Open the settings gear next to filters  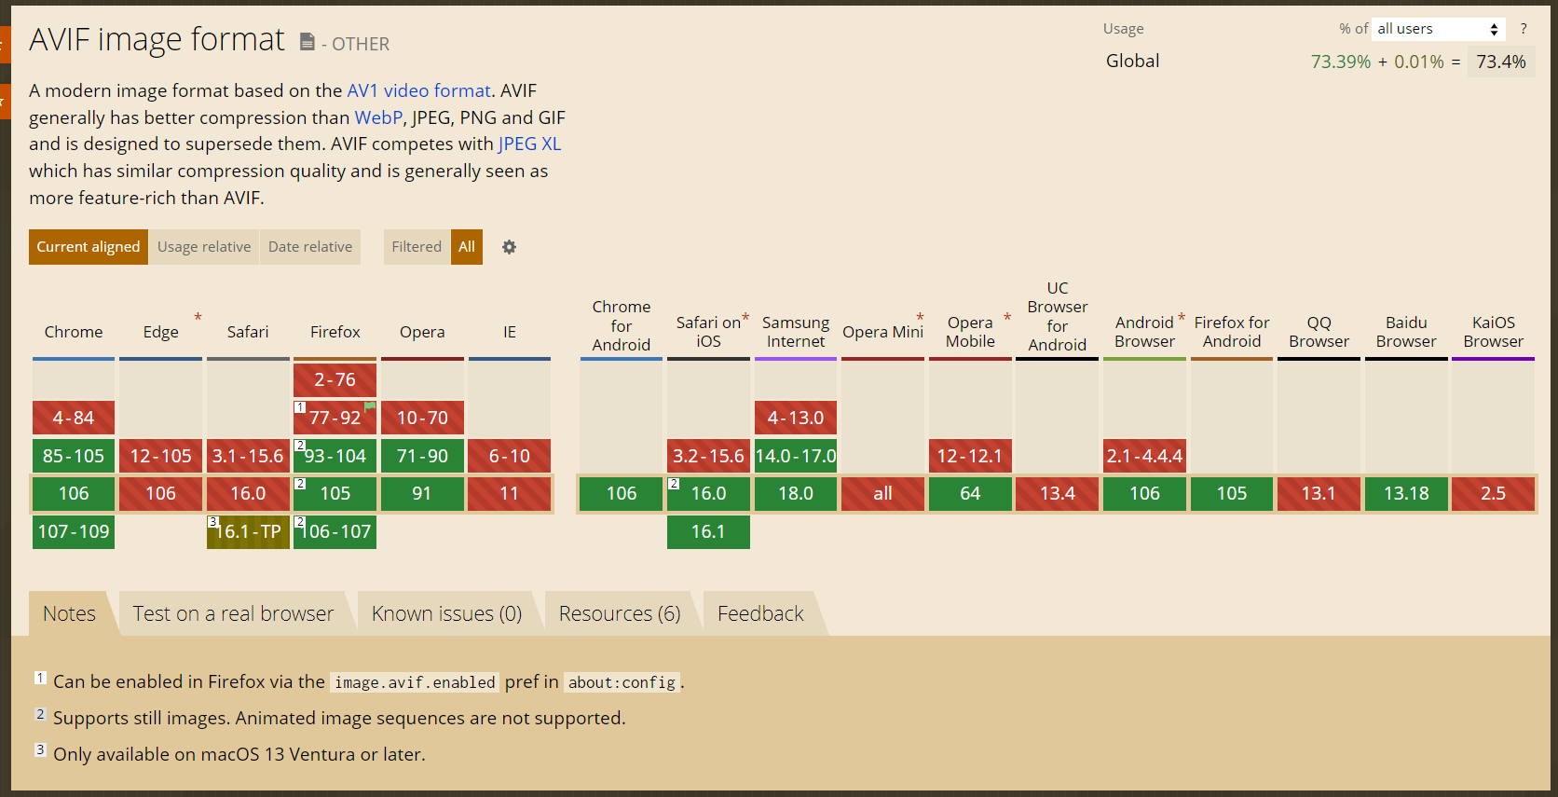point(509,247)
